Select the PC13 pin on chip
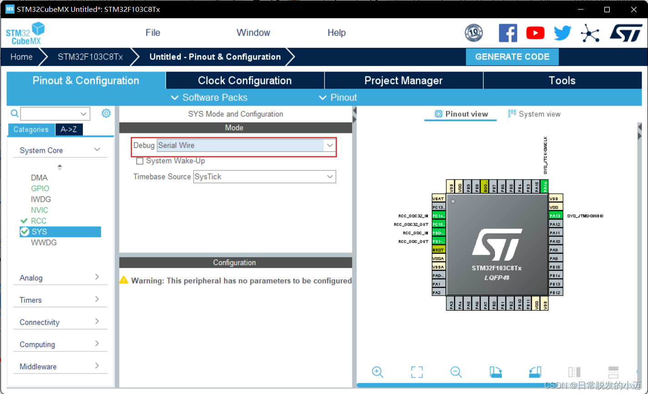648x394 pixels. point(439,207)
